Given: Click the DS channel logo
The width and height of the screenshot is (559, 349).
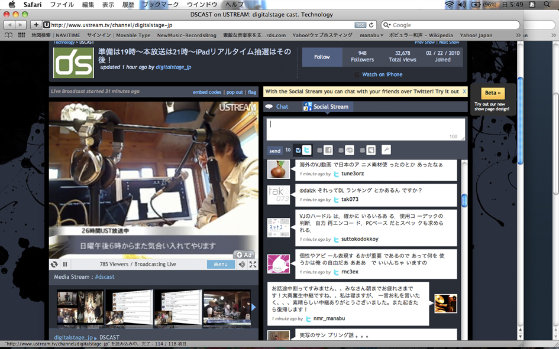Looking at the screenshot, I should tap(73, 63).
